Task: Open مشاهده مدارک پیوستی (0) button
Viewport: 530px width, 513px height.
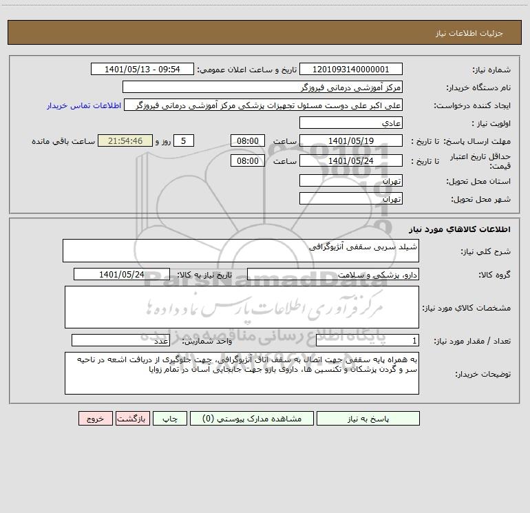Action: 252,419
